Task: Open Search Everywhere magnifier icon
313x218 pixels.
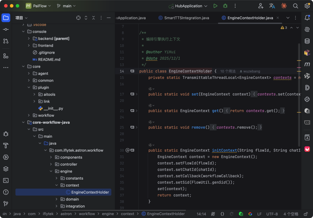Action: pyautogui.click(x=295, y=6)
